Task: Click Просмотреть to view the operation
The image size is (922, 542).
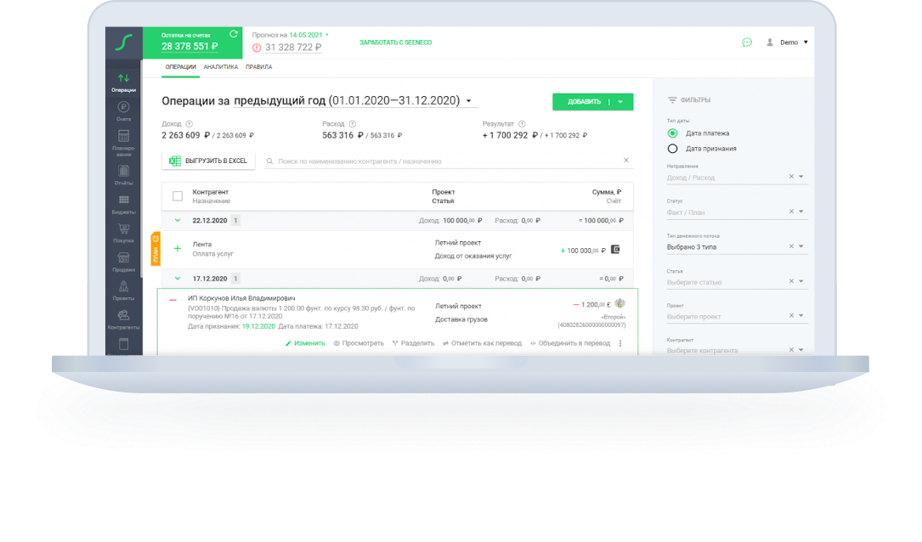Action: (x=358, y=343)
